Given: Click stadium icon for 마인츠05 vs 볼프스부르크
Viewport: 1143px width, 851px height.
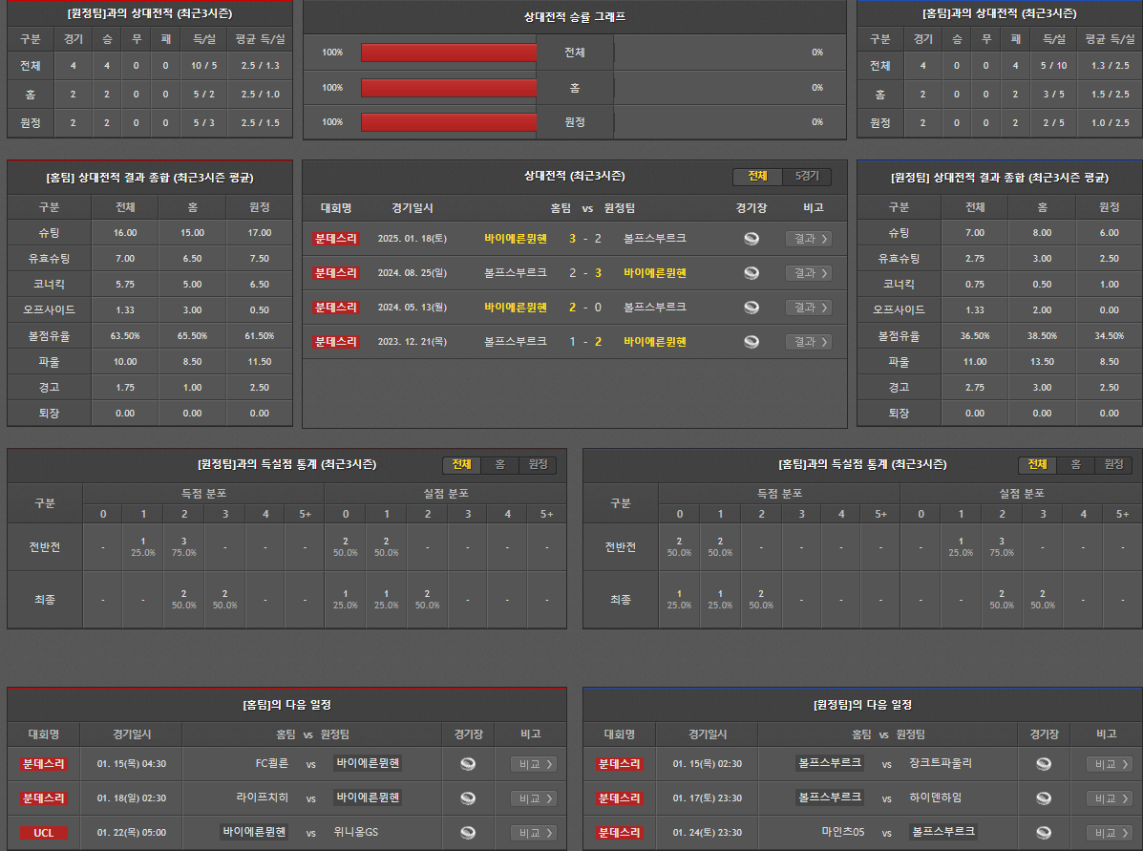Looking at the screenshot, I should click(x=1044, y=833).
